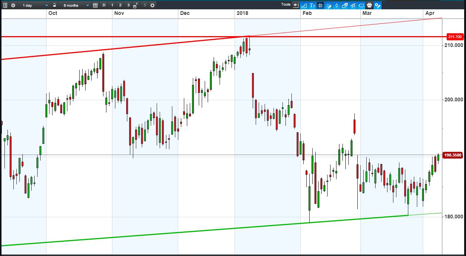Click the Feb label on time axis
The image size is (466, 256).
(307, 13)
